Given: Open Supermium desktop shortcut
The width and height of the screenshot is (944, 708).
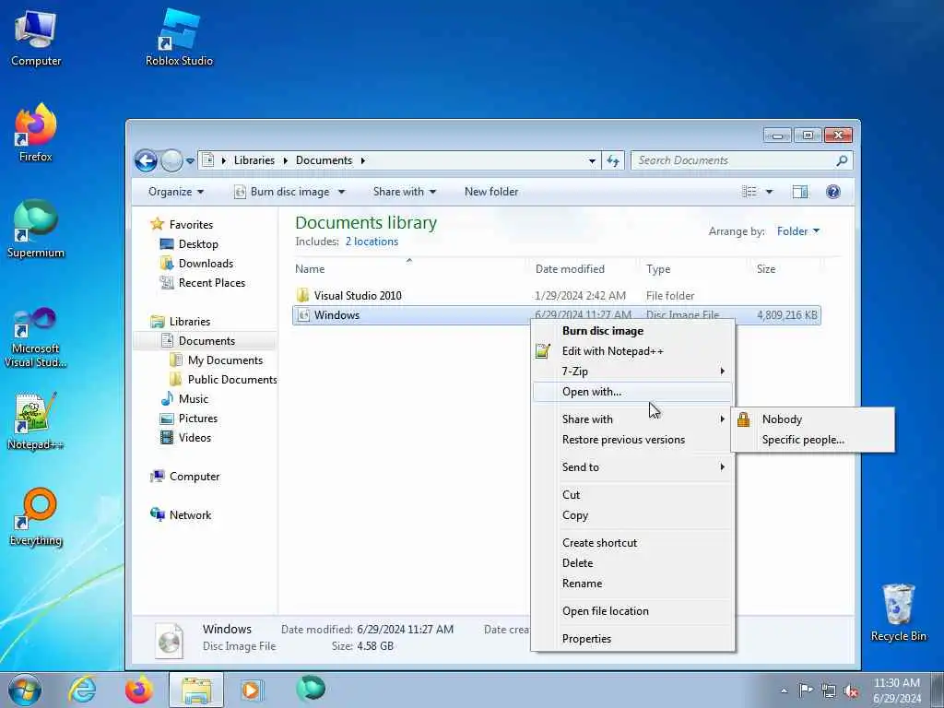Looking at the screenshot, I should click(x=36, y=230).
